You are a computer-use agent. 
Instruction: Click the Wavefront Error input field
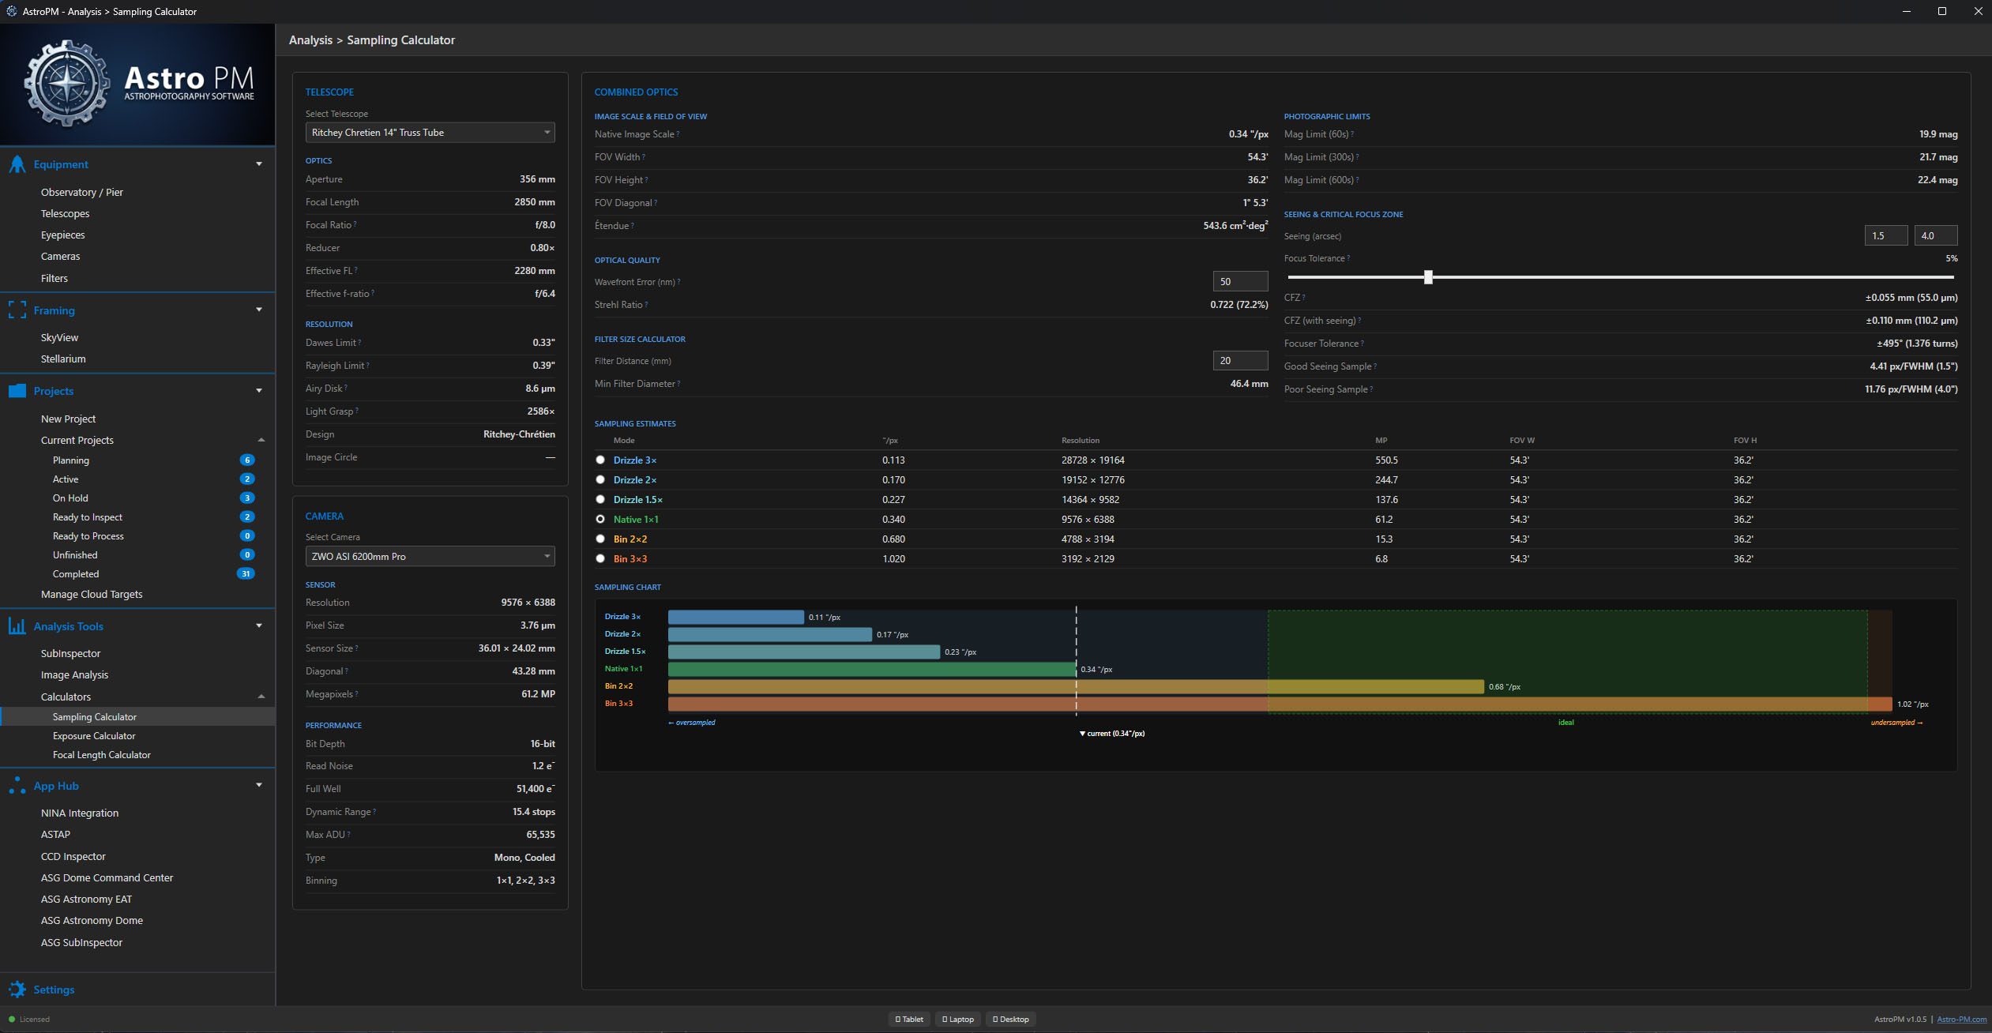pyautogui.click(x=1239, y=282)
